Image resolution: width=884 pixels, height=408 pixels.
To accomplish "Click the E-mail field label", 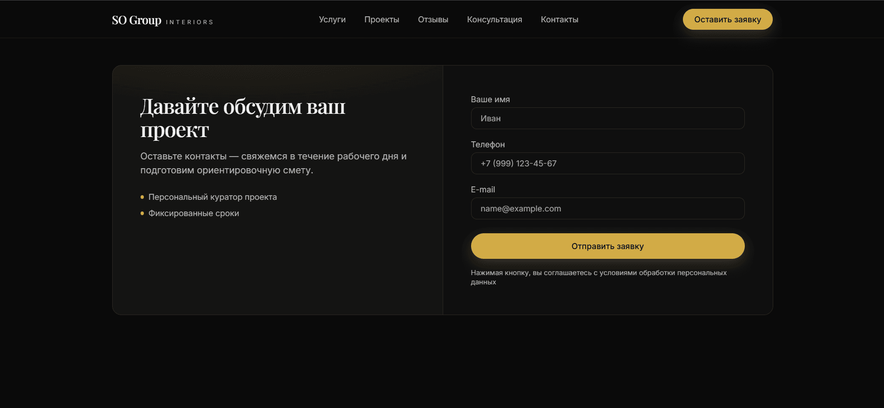I will pyautogui.click(x=483, y=190).
